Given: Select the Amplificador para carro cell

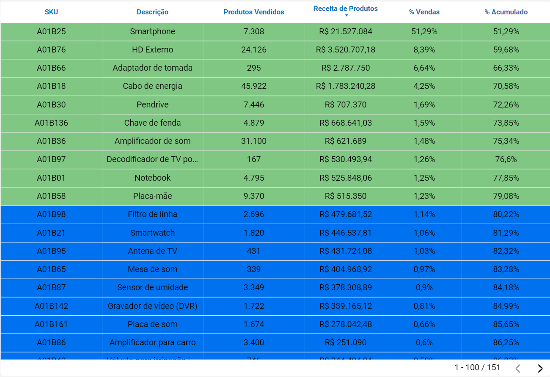Looking at the screenshot, I should coord(152,343).
